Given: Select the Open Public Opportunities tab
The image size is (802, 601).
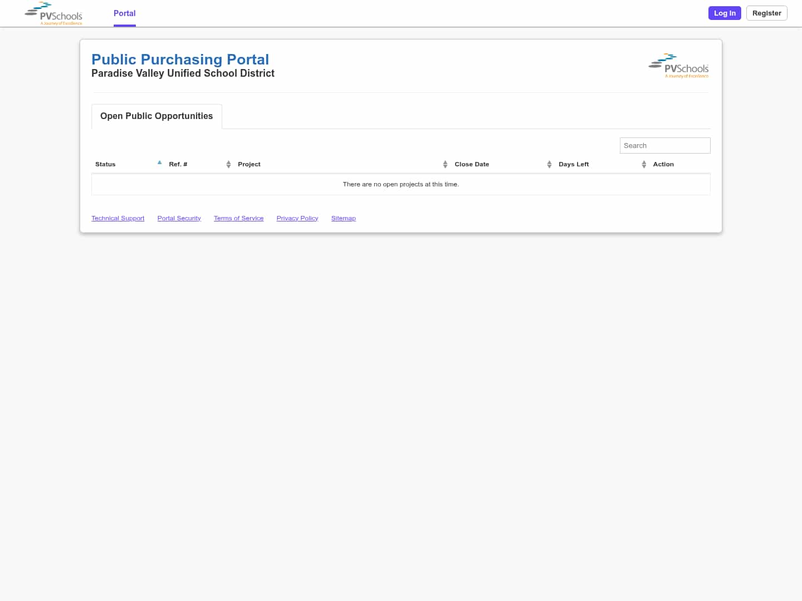Looking at the screenshot, I should point(157,116).
